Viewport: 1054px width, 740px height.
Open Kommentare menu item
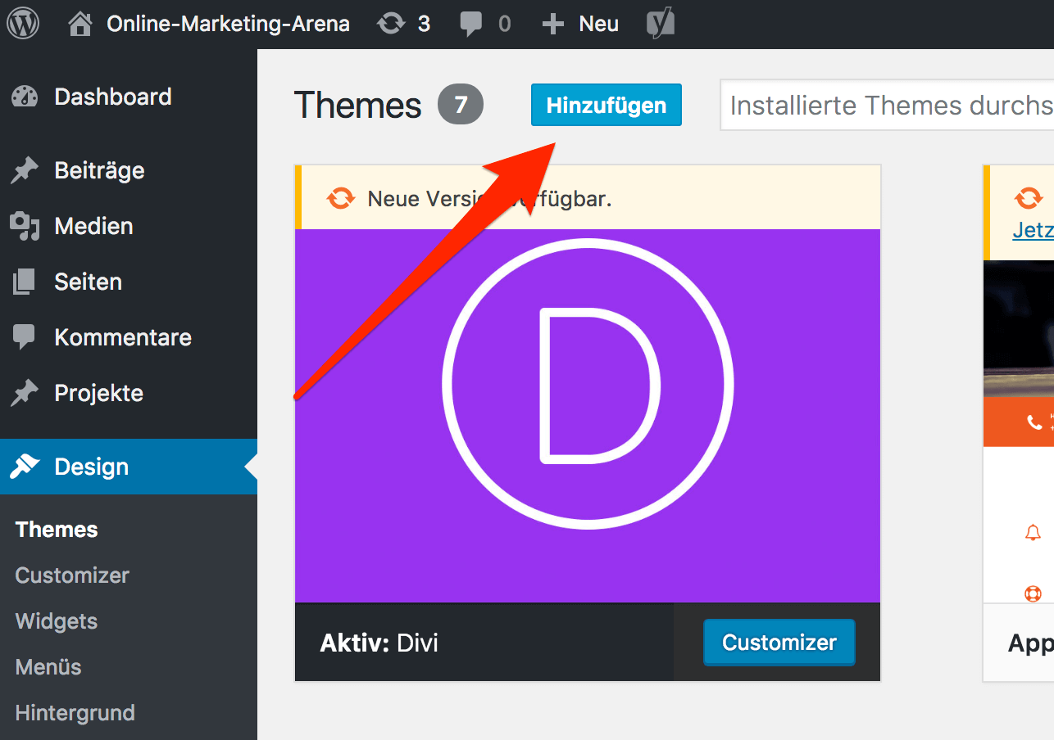click(129, 337)
